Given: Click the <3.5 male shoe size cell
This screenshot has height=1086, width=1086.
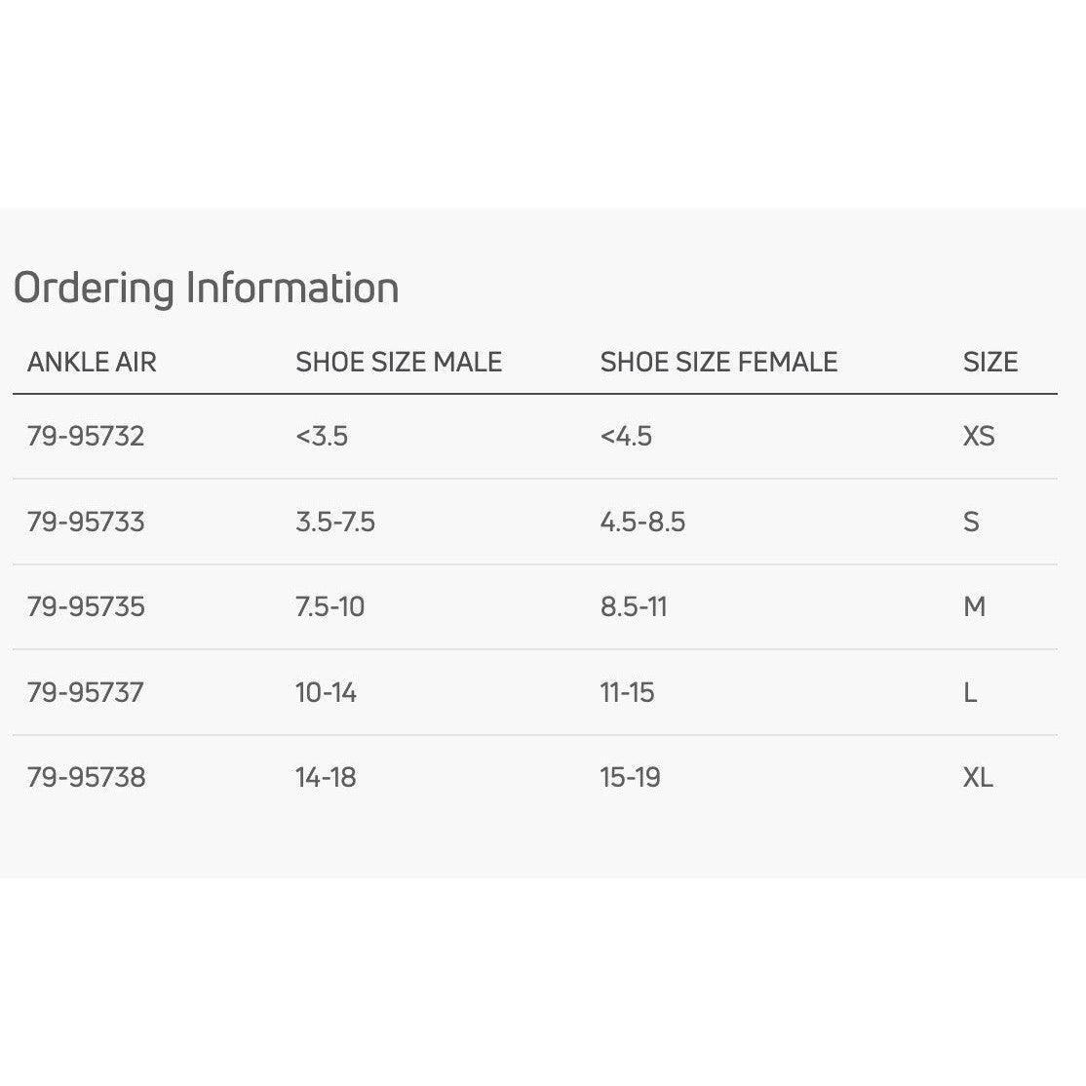Looking at the screenshot, I should point(322,436).
